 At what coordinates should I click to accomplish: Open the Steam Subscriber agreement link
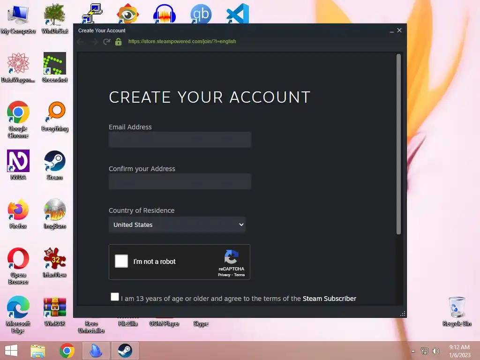330,299
